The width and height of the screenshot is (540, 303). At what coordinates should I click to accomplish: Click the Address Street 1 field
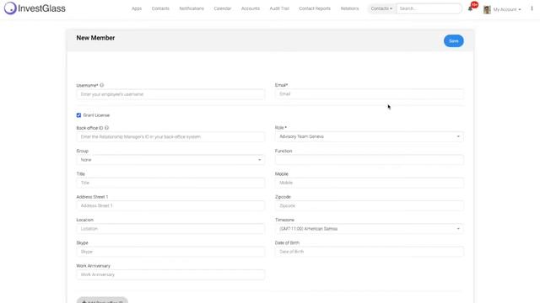pyautogui.click(x=170, y=205)
